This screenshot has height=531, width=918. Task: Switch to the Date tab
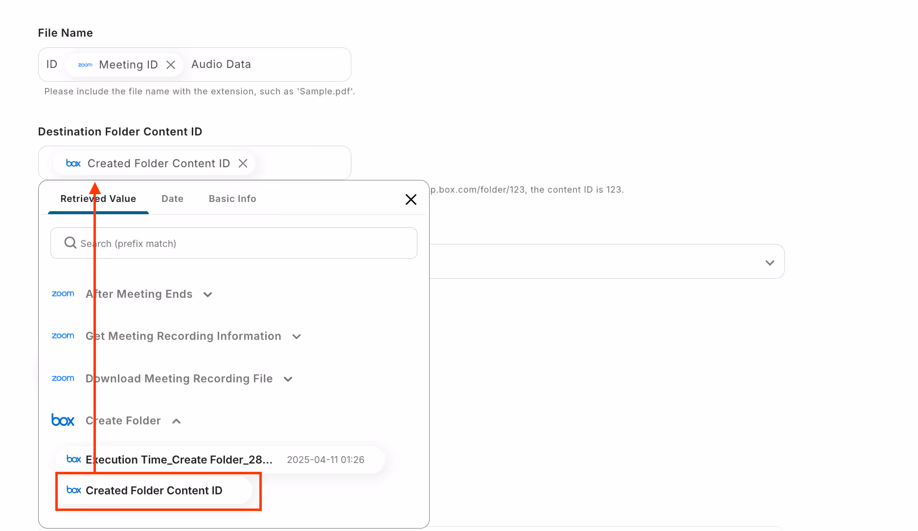coord(172,199)
